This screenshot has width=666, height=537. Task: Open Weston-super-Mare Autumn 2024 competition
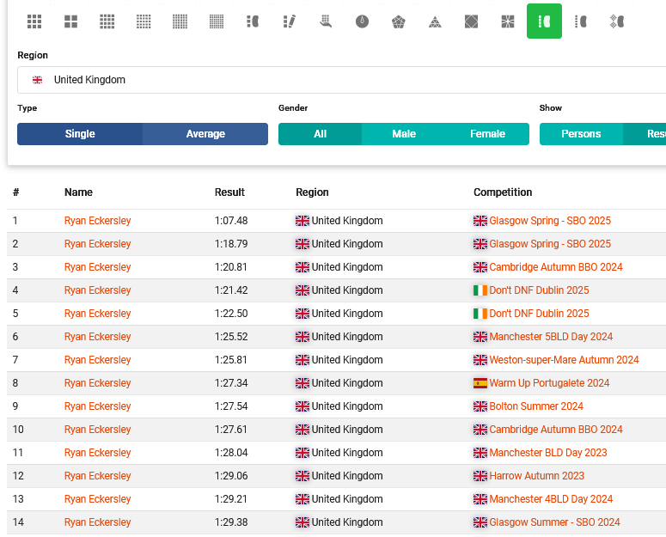564,360
